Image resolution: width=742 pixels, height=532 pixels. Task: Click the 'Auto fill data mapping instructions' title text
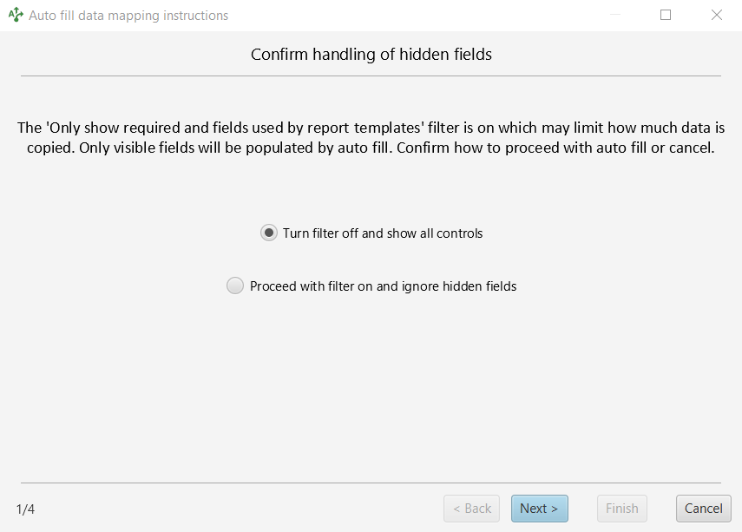pyautogui.click(x=128, y=16)
